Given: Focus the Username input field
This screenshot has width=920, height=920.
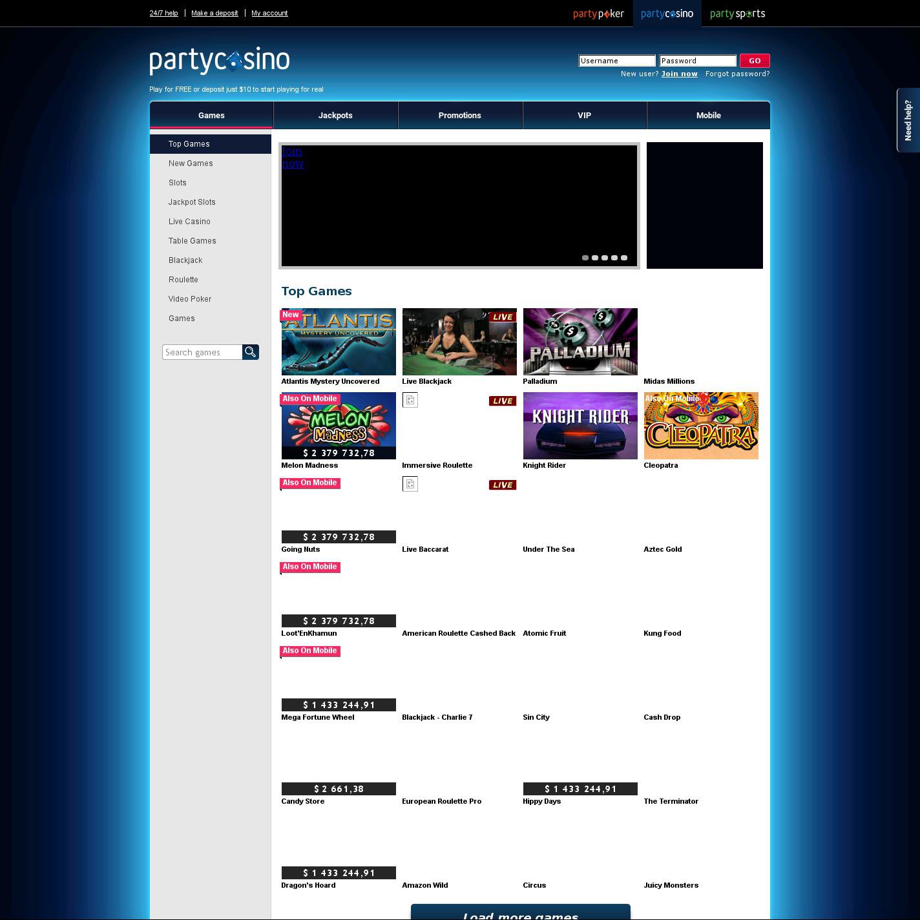Looking at the screenshot, I should pos(616,61).
